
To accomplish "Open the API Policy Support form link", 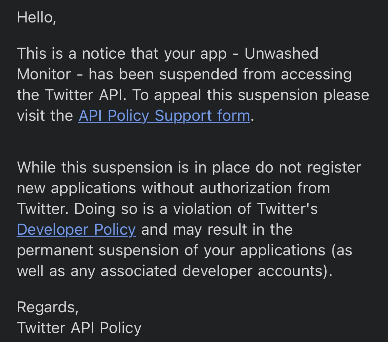I will [164, 116].
